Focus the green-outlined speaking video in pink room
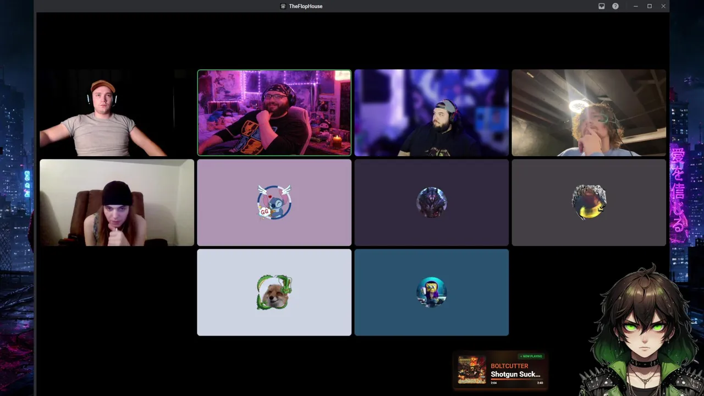704x396 pixels. pyautogui.click(x=274, y=113)
